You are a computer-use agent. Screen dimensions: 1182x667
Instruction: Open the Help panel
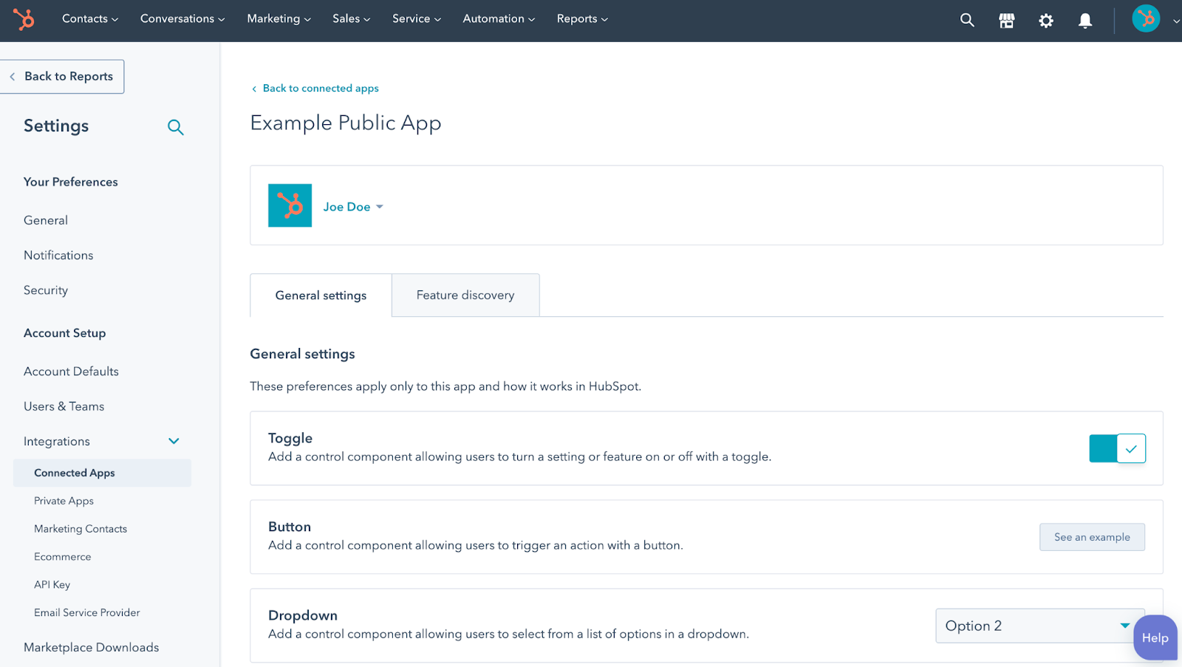[1154, 637]
